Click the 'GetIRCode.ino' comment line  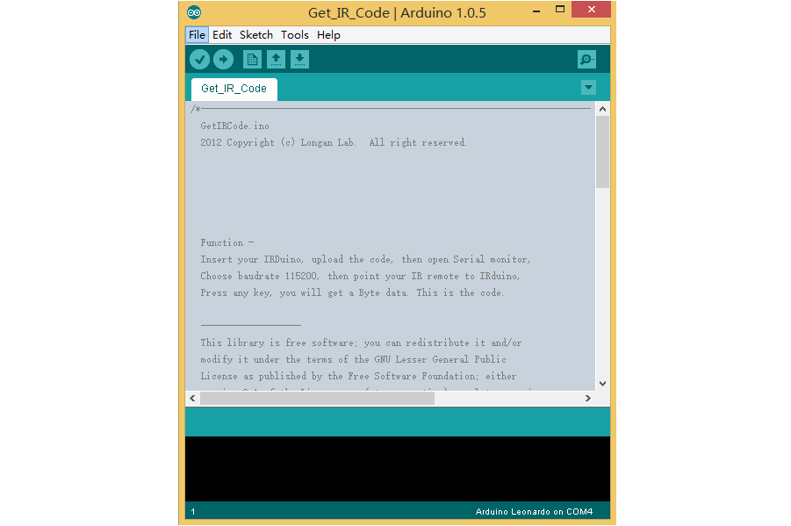[234, 126]
